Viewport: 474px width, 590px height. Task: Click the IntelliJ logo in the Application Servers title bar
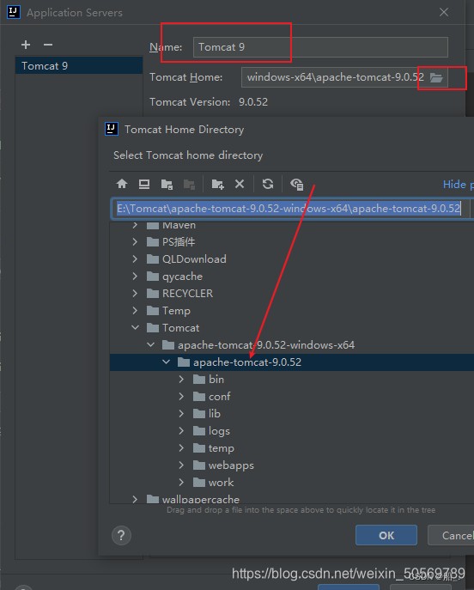click(14, 12)
